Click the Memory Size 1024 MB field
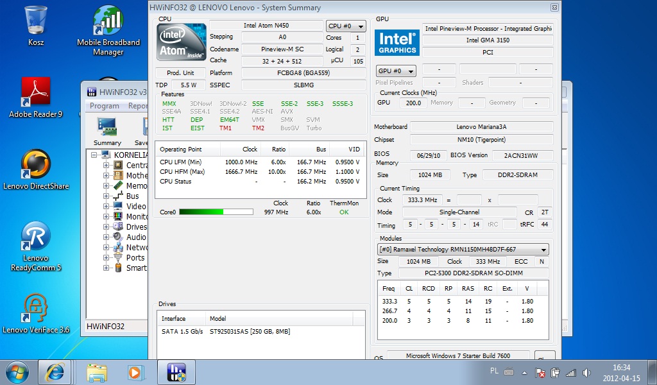This screenshot has width=657, height=385. click(430, 175)
